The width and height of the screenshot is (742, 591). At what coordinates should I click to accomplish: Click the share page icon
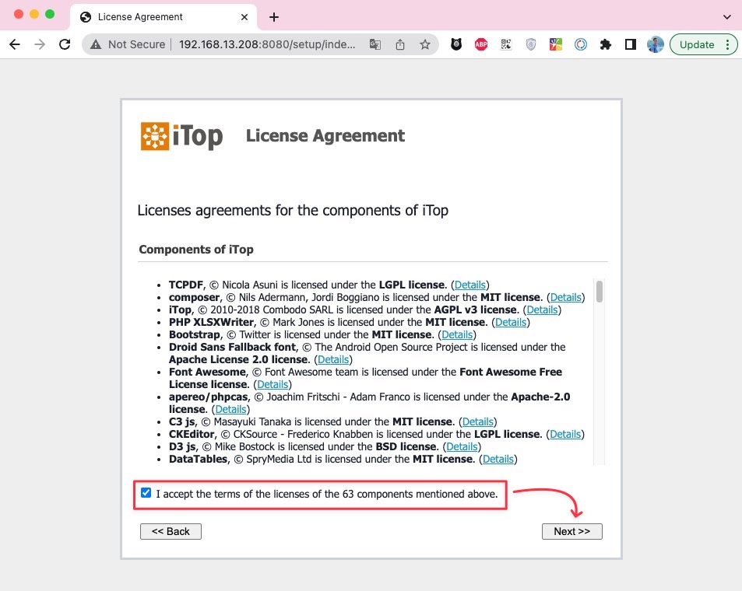tap(400, 44)
